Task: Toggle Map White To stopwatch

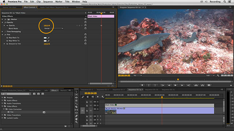Action: (7, 41)
